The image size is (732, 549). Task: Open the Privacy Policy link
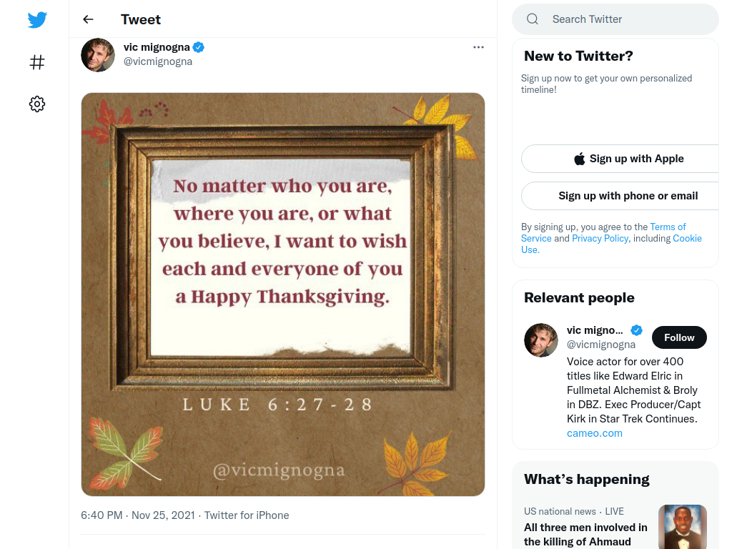coord(600,239)
